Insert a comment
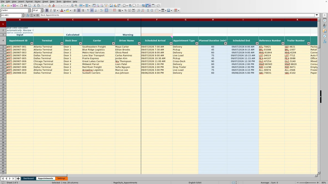 point(134,5)
